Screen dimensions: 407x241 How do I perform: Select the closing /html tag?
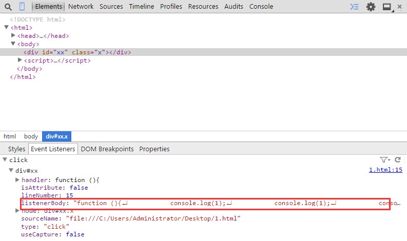coord(23,77)
